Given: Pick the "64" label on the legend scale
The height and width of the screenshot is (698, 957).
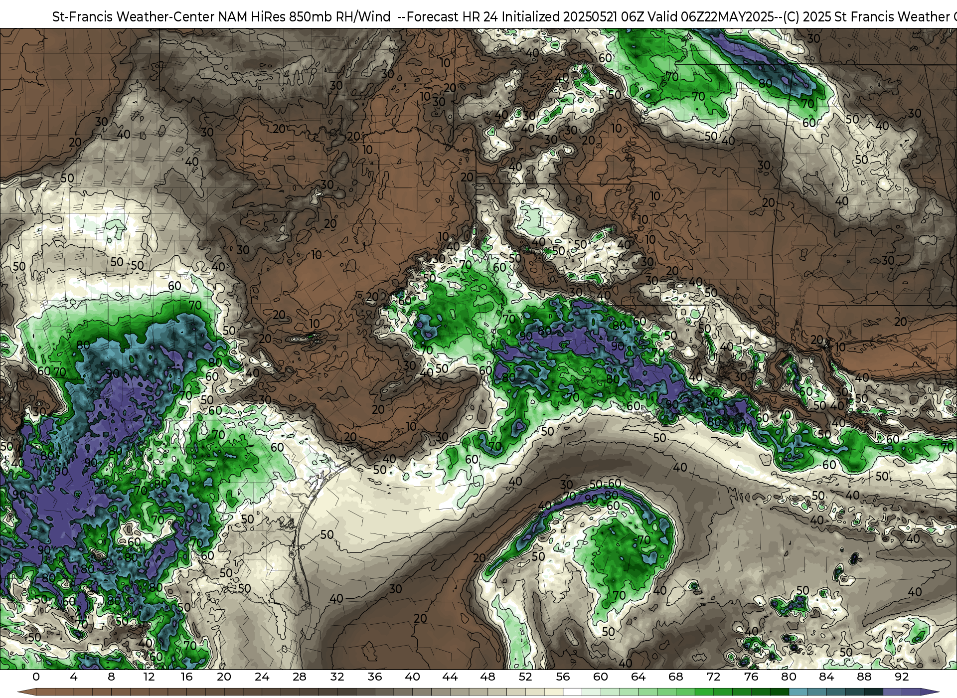Looking at the screenshot, I should tap(638, 677).
